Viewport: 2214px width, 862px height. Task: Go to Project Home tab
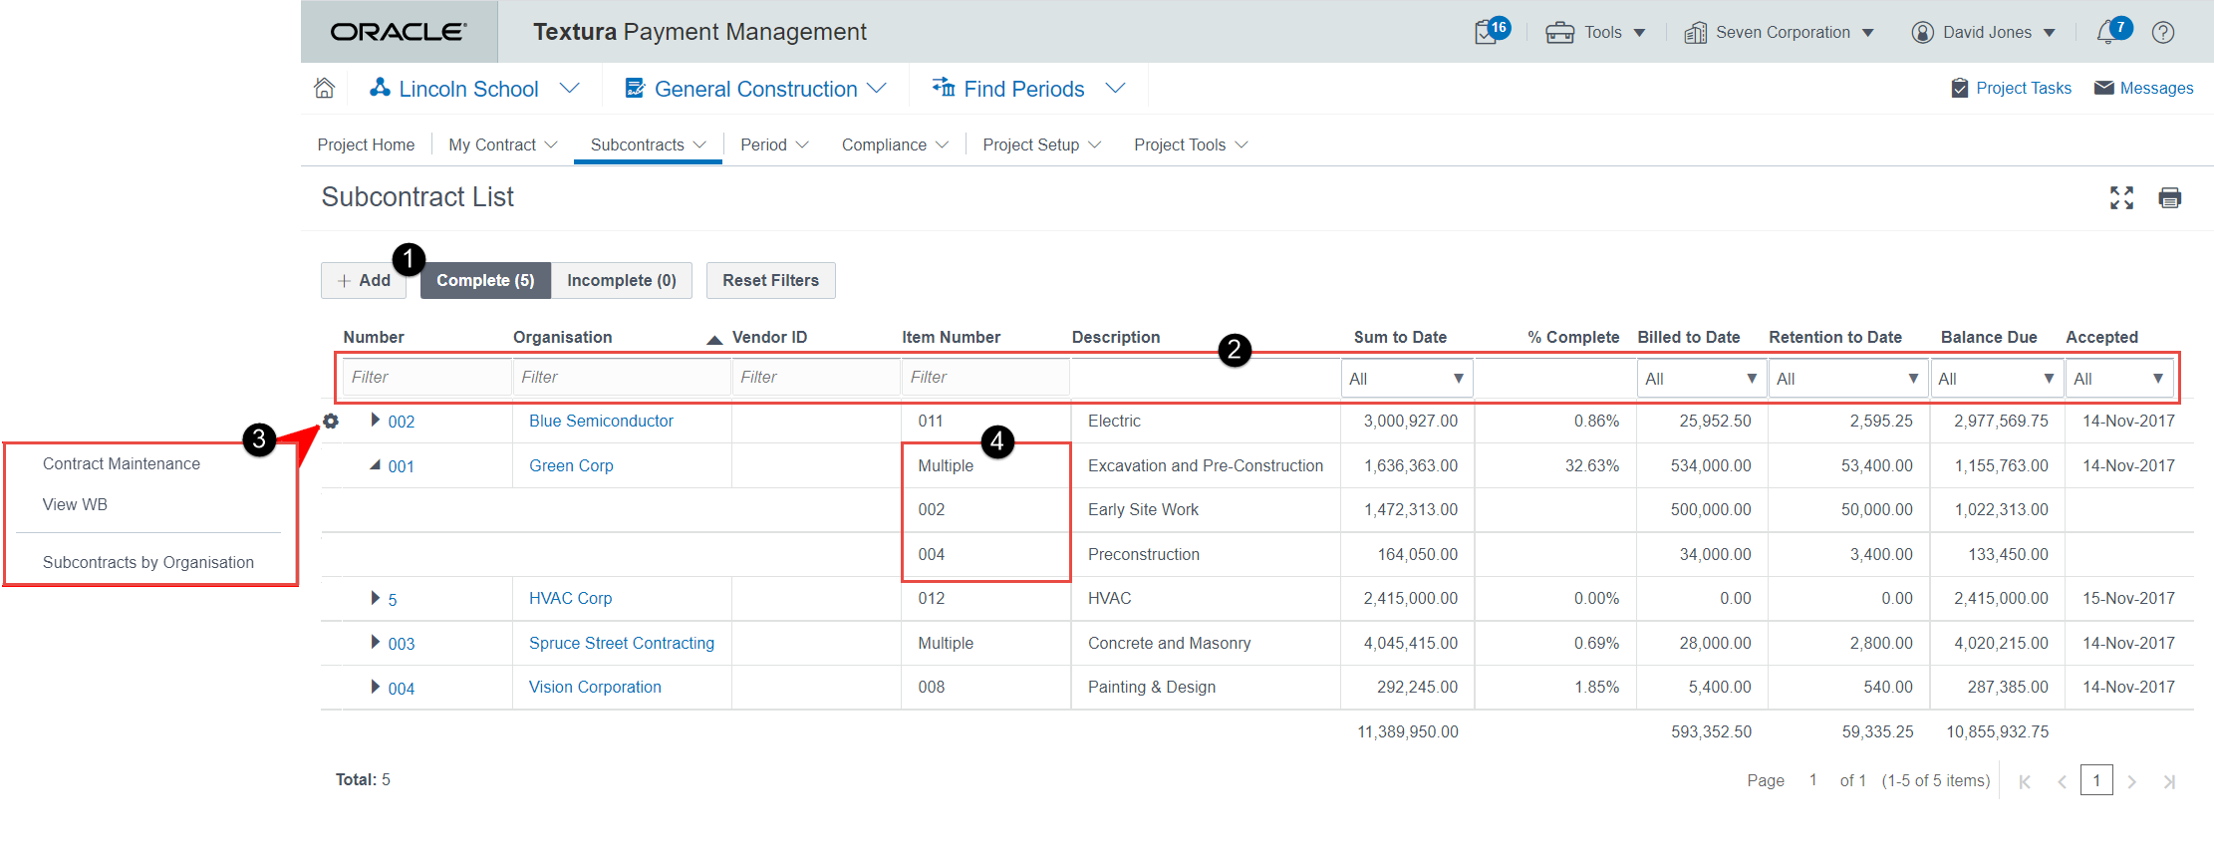[x=366, y=144]
